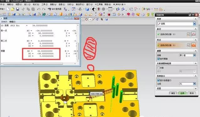Click the Information window horizontal scrollbar
Screen dimensions: 200x117
click(33, 64)
